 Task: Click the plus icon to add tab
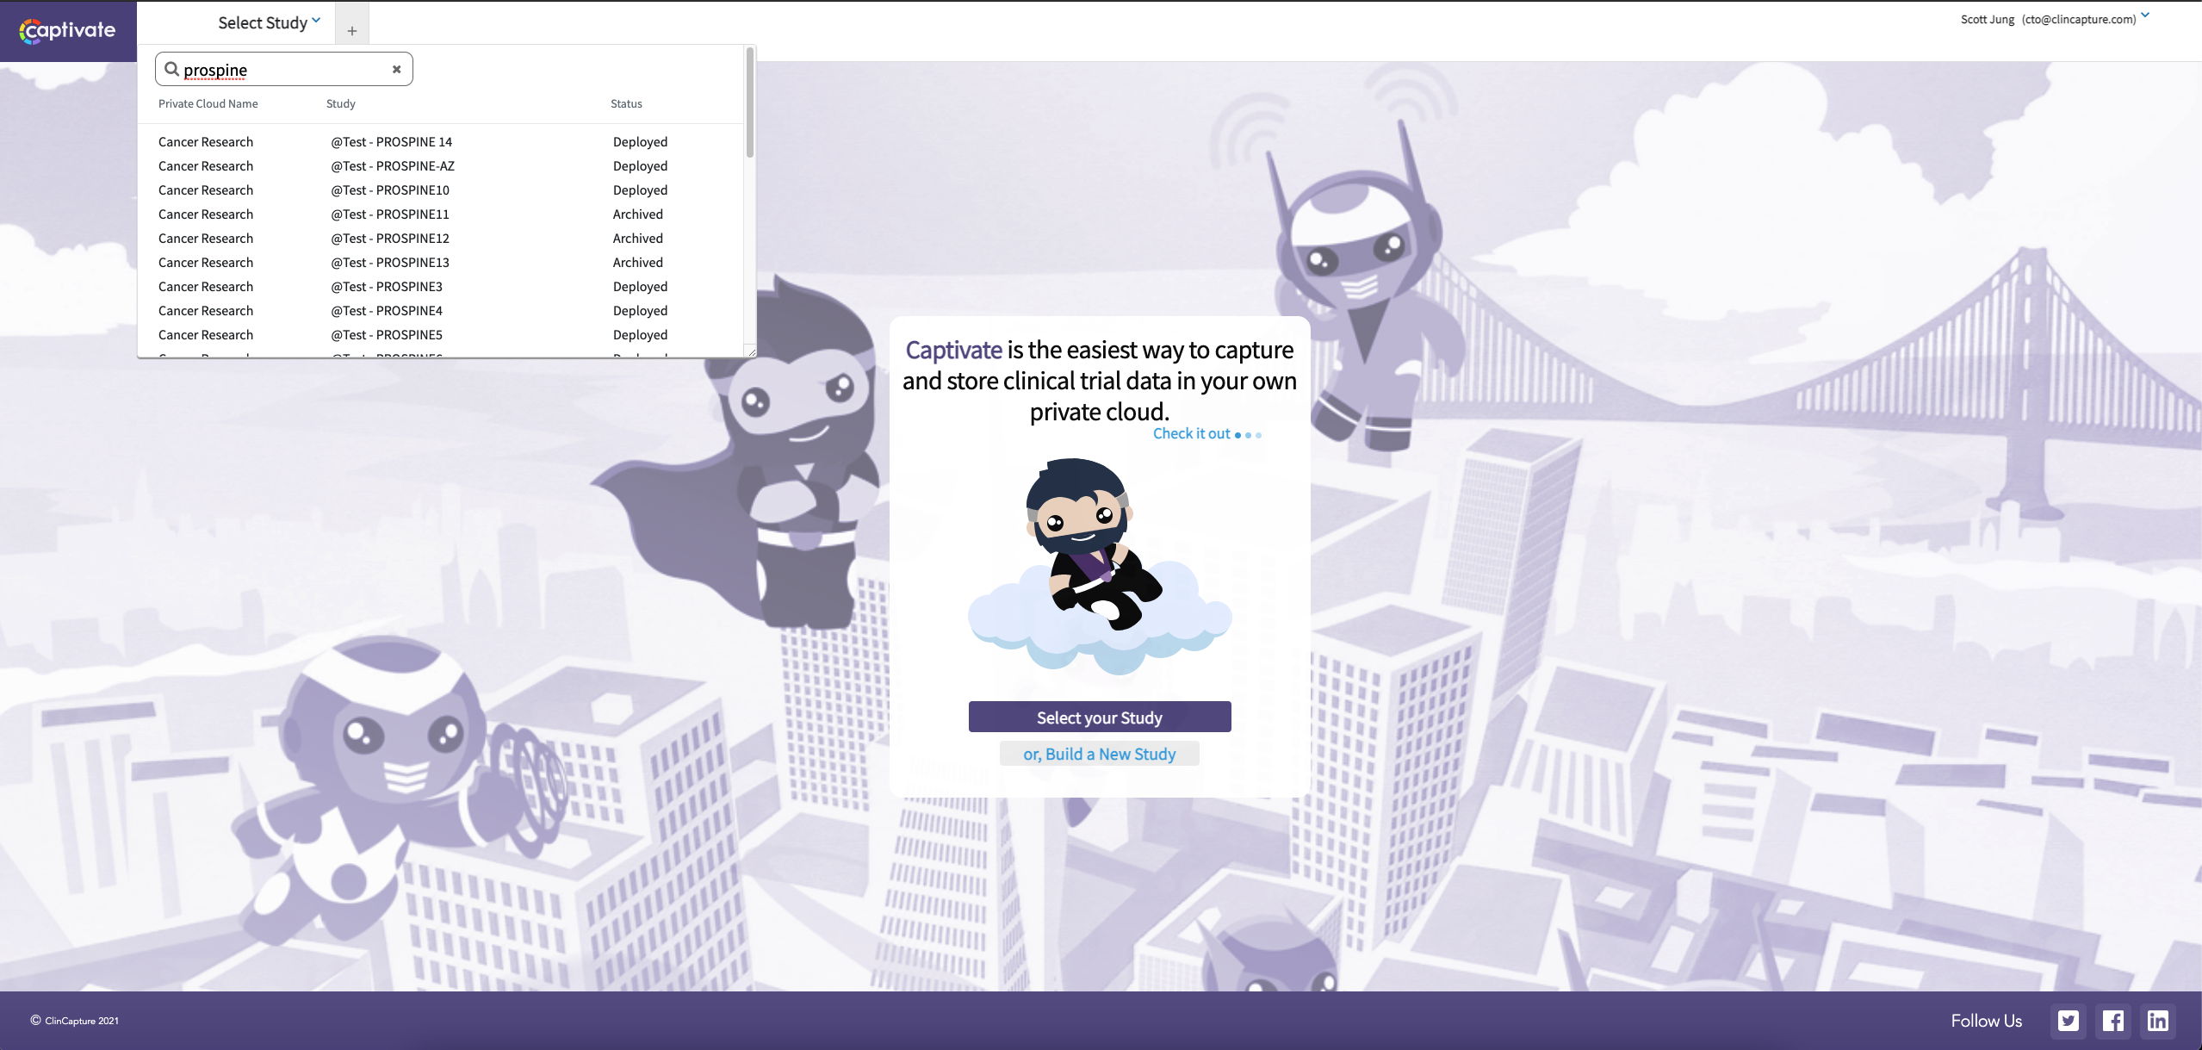point(351,31)
